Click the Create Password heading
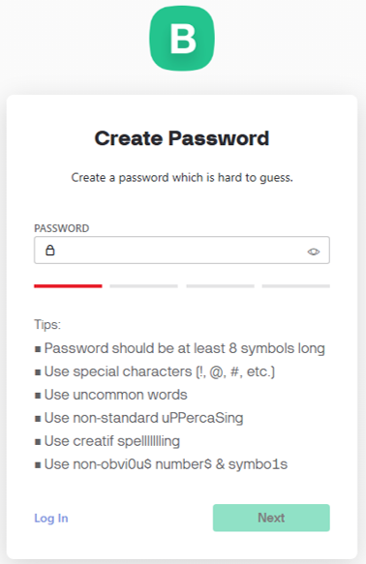Image resolution: width=366 pixels, height=564 pixels. [182, 138]
